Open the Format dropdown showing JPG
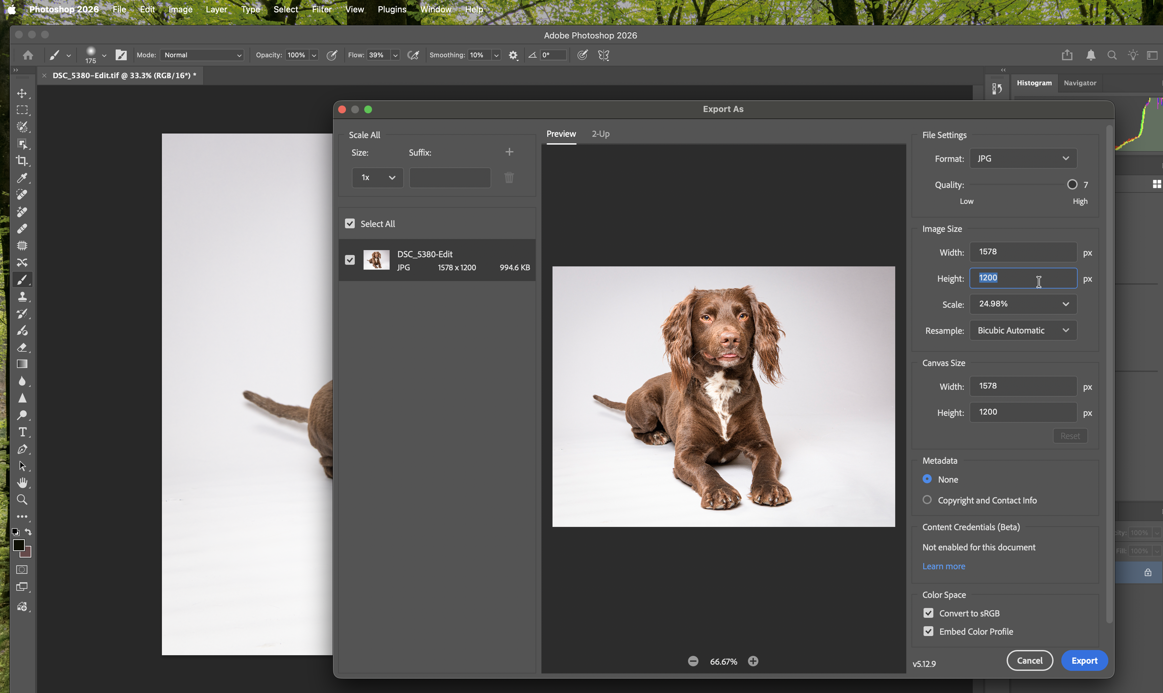Viewport: 1163px width, 693px height. tap(1023, 158)
